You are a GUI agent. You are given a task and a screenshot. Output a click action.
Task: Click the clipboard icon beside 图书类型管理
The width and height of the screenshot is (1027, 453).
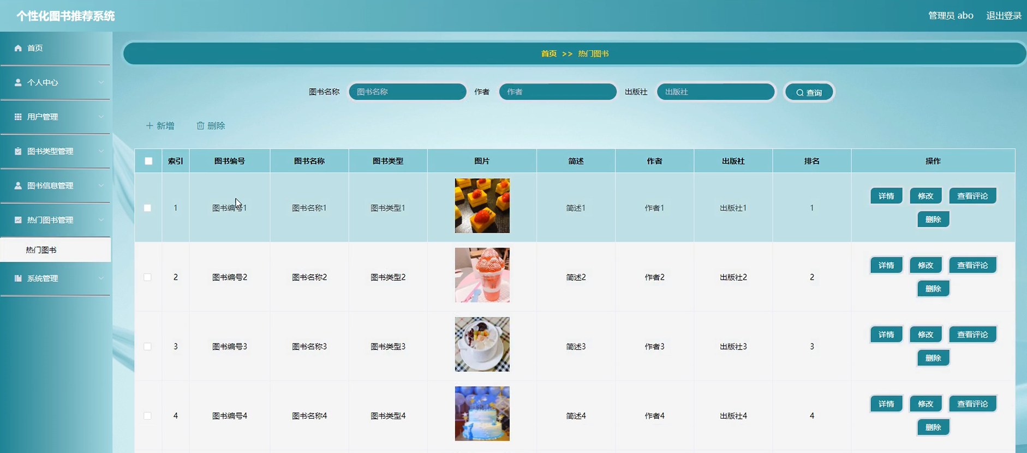[18, 151]
